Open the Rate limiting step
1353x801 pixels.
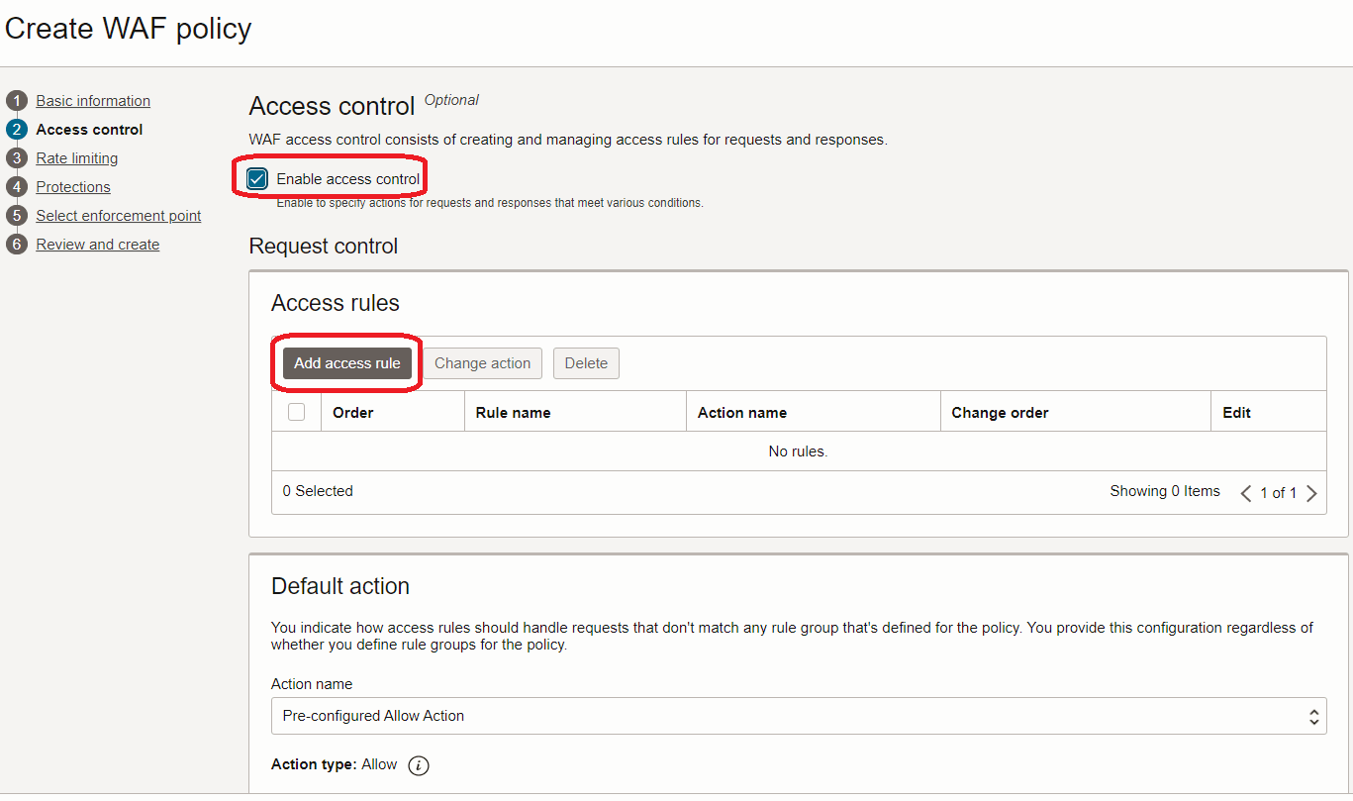[x=76, y=157]
